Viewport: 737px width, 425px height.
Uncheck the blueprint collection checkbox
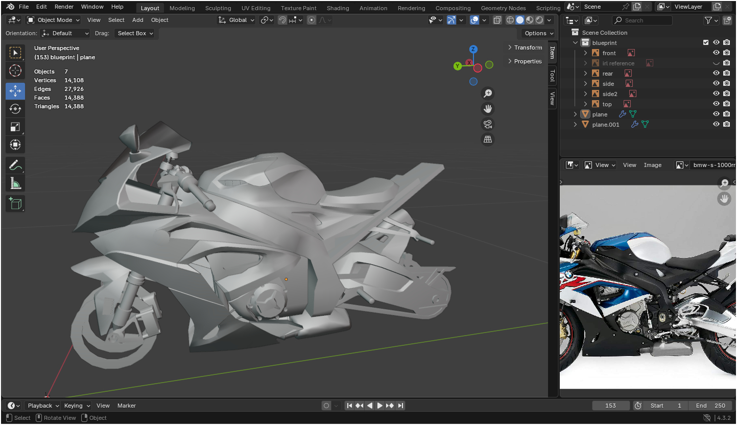706,43
